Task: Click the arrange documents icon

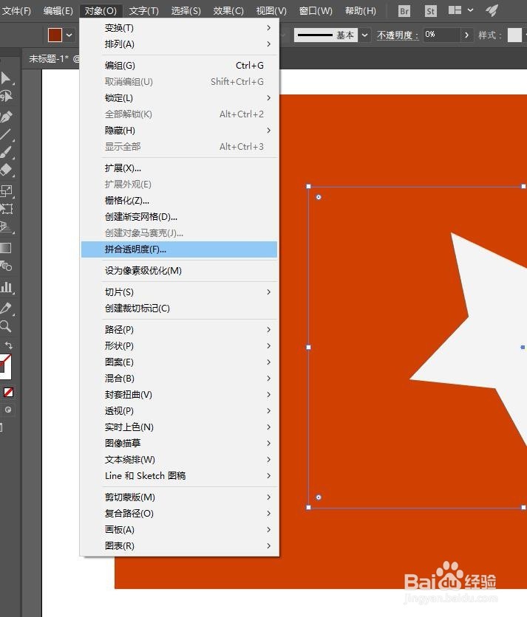Action: pyautogui.click(x=455, y=10)
